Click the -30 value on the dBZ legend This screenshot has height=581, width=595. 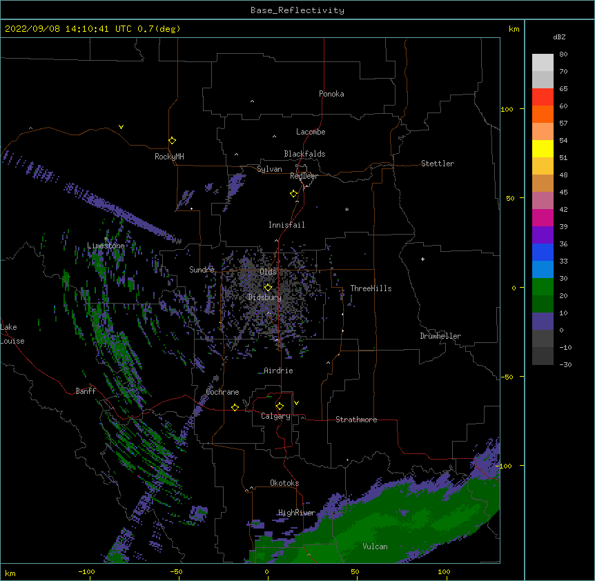565,364
